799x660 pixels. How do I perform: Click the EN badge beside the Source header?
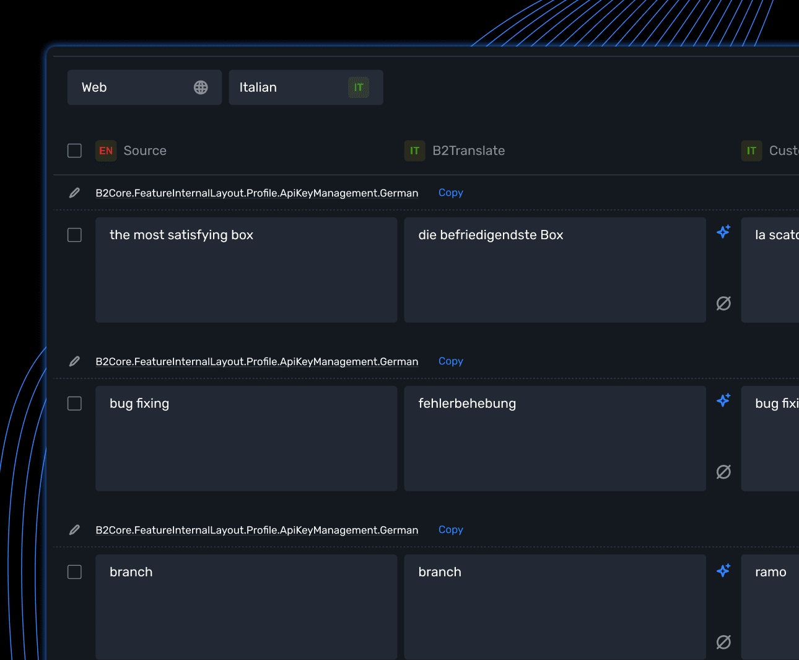click(x=105, y=151)
